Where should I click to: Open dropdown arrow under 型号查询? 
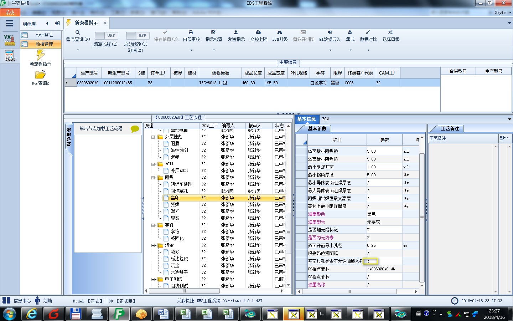tap(78, 50)
